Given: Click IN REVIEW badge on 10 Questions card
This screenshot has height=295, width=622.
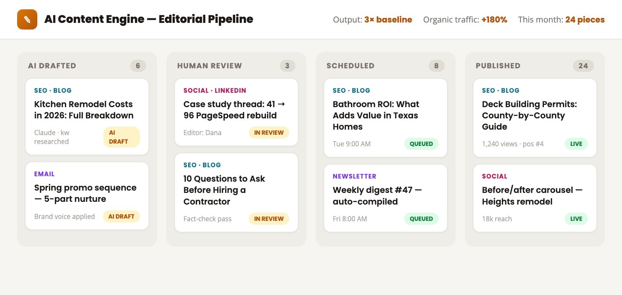Looking at the screenshot, I should click(269, 219).
